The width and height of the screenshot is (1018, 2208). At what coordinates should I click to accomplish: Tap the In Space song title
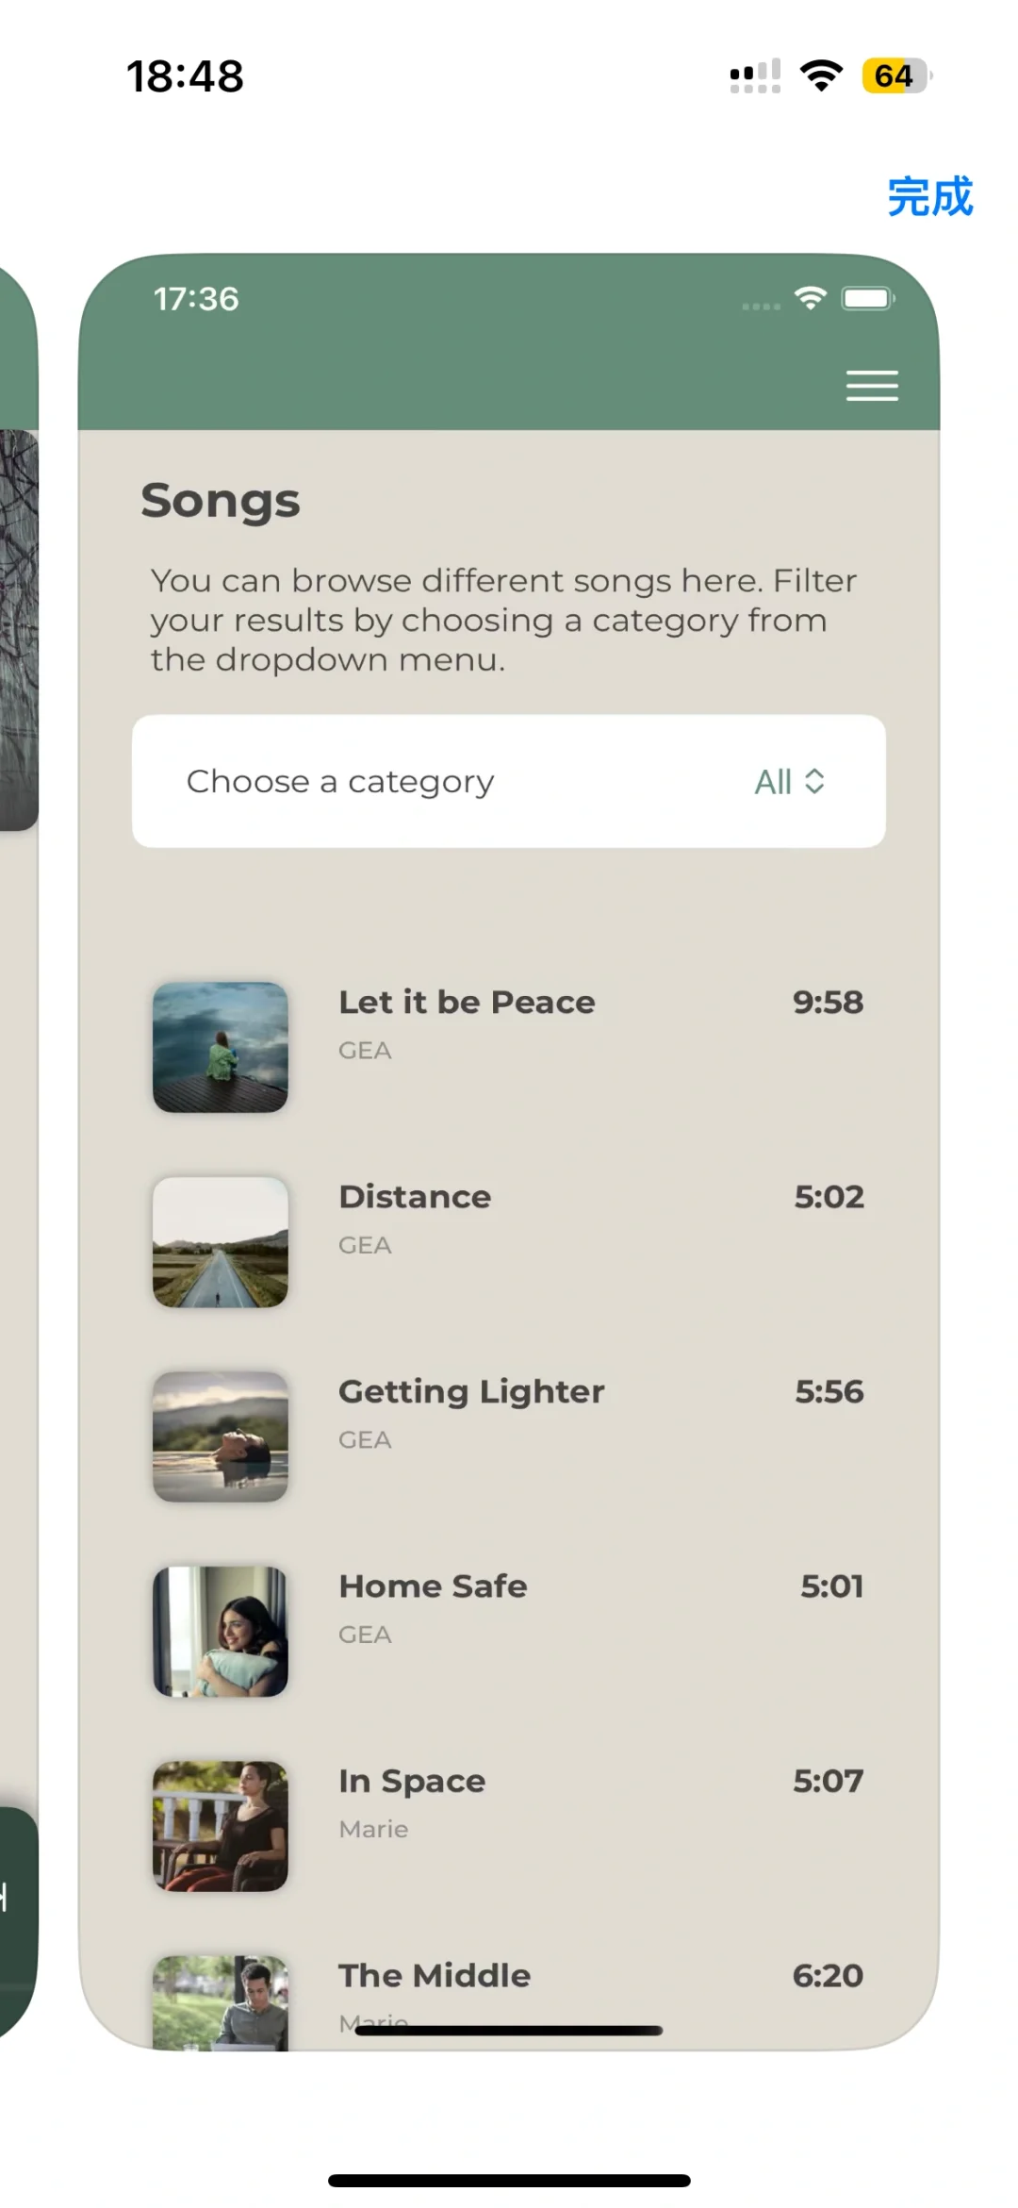point(412,1781)
